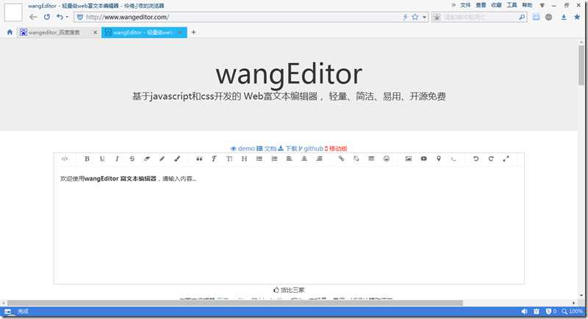Go back with the browser back arrow
Viewport: 588px width, 319px height.
33,17
